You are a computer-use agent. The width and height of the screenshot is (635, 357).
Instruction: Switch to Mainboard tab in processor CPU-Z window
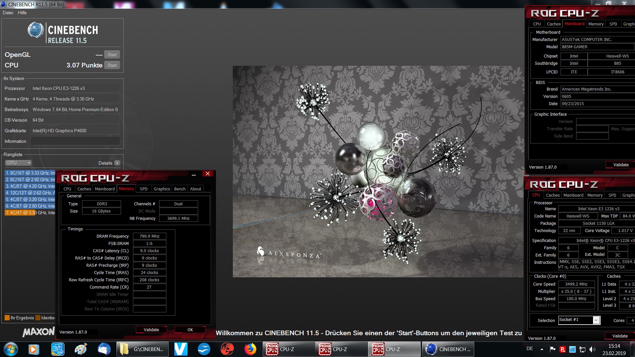[573, 195]
